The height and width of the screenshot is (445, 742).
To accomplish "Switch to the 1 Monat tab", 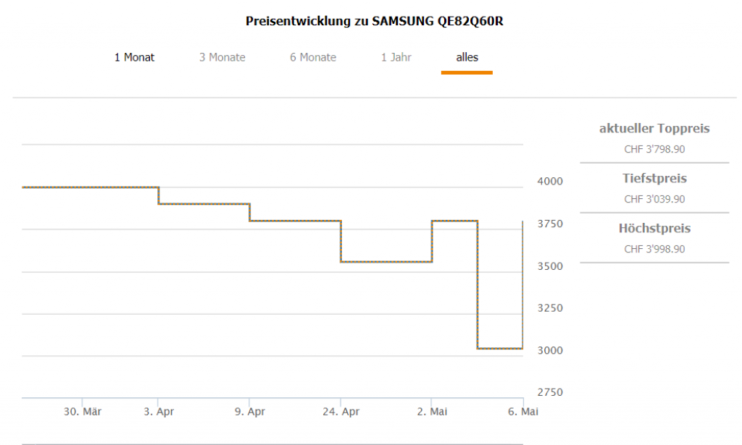I will pos(134,57).
